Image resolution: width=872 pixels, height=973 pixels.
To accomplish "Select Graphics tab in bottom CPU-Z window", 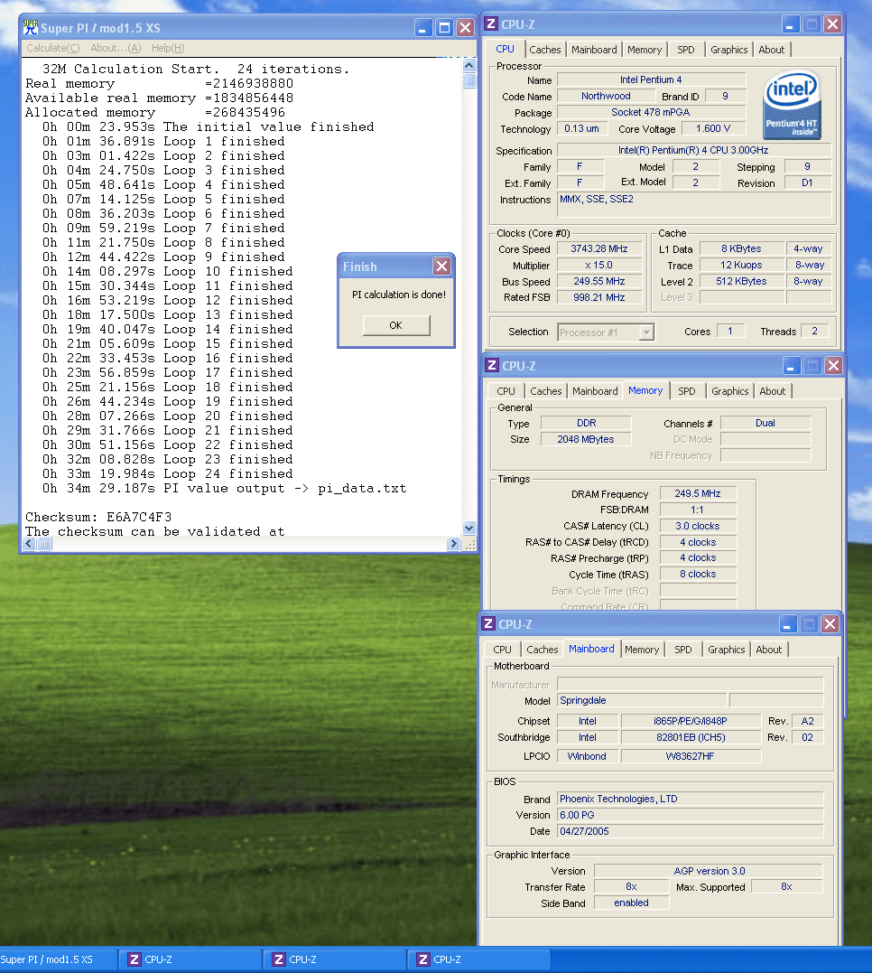I will pyautogui.click(x=727, y=649).
